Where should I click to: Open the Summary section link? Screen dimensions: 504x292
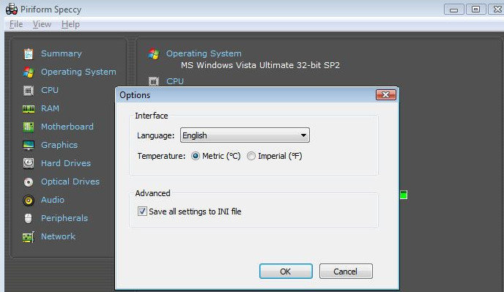click(x=62, y=53)
